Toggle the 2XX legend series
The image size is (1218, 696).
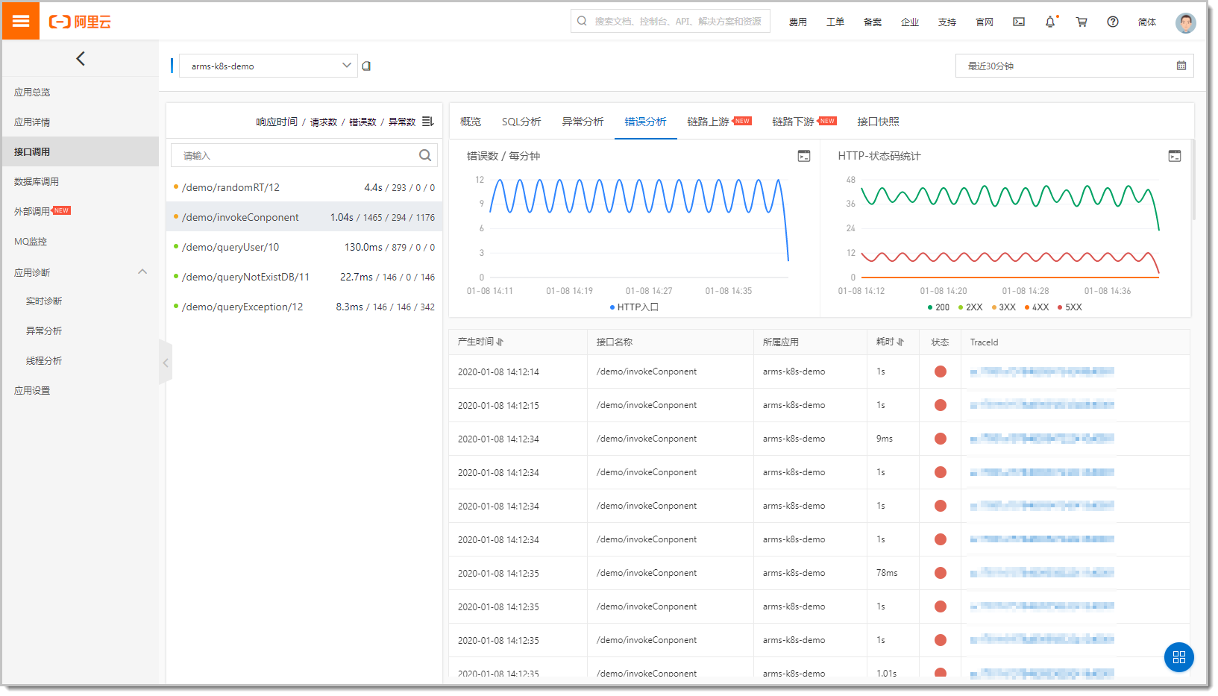coord(970,307)
